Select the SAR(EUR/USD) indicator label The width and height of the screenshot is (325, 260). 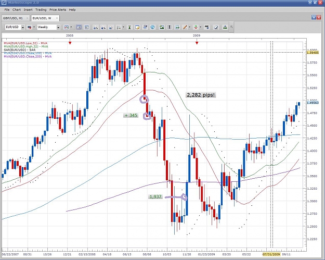click(x=20, y=50)
